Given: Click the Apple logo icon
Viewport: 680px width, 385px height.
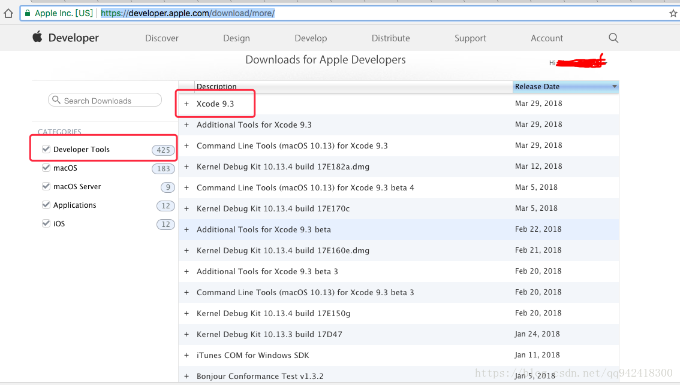Looking at the screenshot, I should pos(37,37).
